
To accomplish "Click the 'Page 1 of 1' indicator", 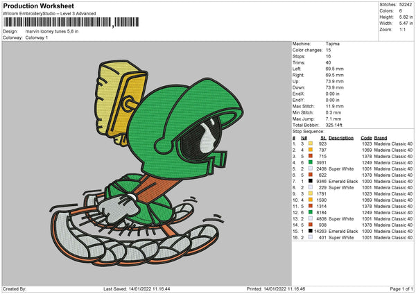I will pyautogui.click(x=401, y=288).
